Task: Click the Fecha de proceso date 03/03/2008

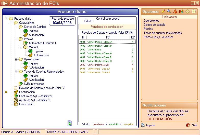Action: (62, 23)
